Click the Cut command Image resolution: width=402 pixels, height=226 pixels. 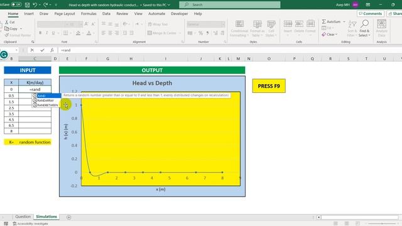pos(10,23)
